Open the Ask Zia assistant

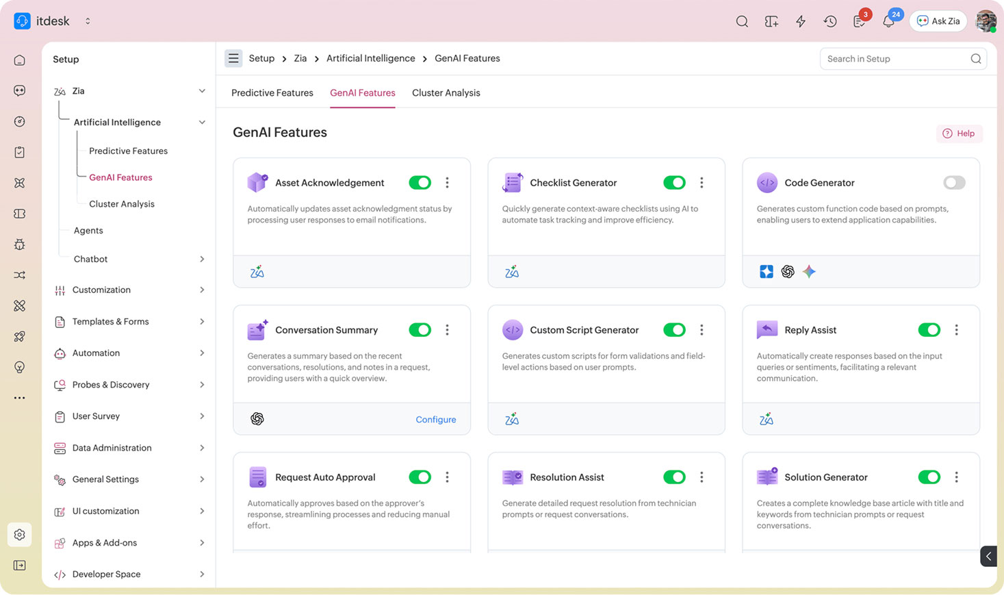coord(938,21)
